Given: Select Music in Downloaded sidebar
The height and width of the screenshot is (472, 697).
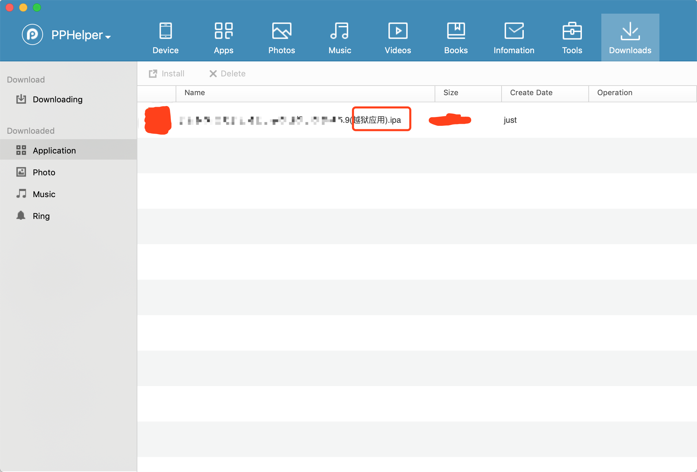Looking at the screenshot, I should click(44, 194).
